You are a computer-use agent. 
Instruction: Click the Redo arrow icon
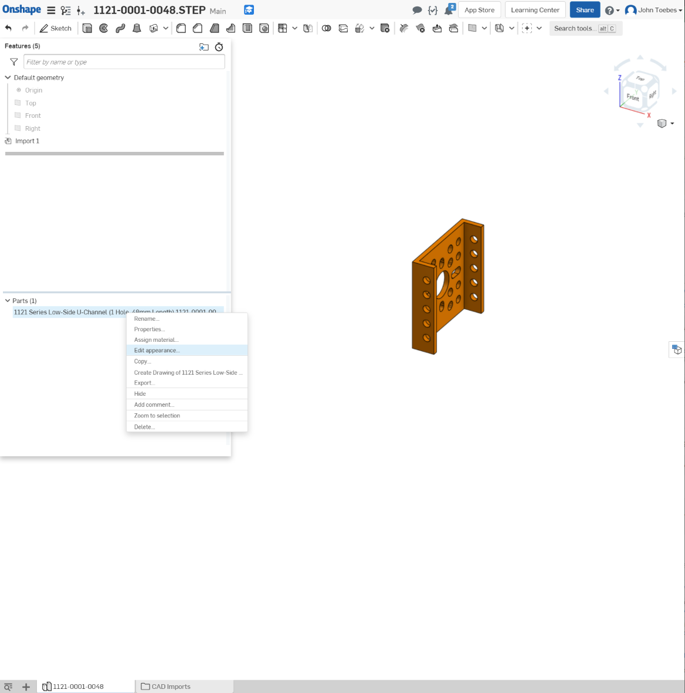(x=25, y=28)
